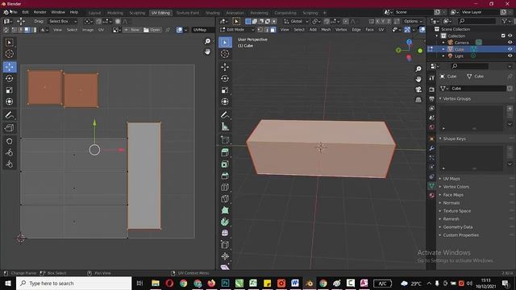This screenshot has height=290, width=516.
Task: Toggle Light visibility eye in outliner
Action: click(x=510, y=56)
